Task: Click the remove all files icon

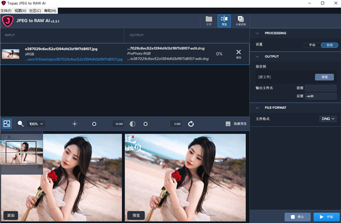Action: (x=241, y=21)
